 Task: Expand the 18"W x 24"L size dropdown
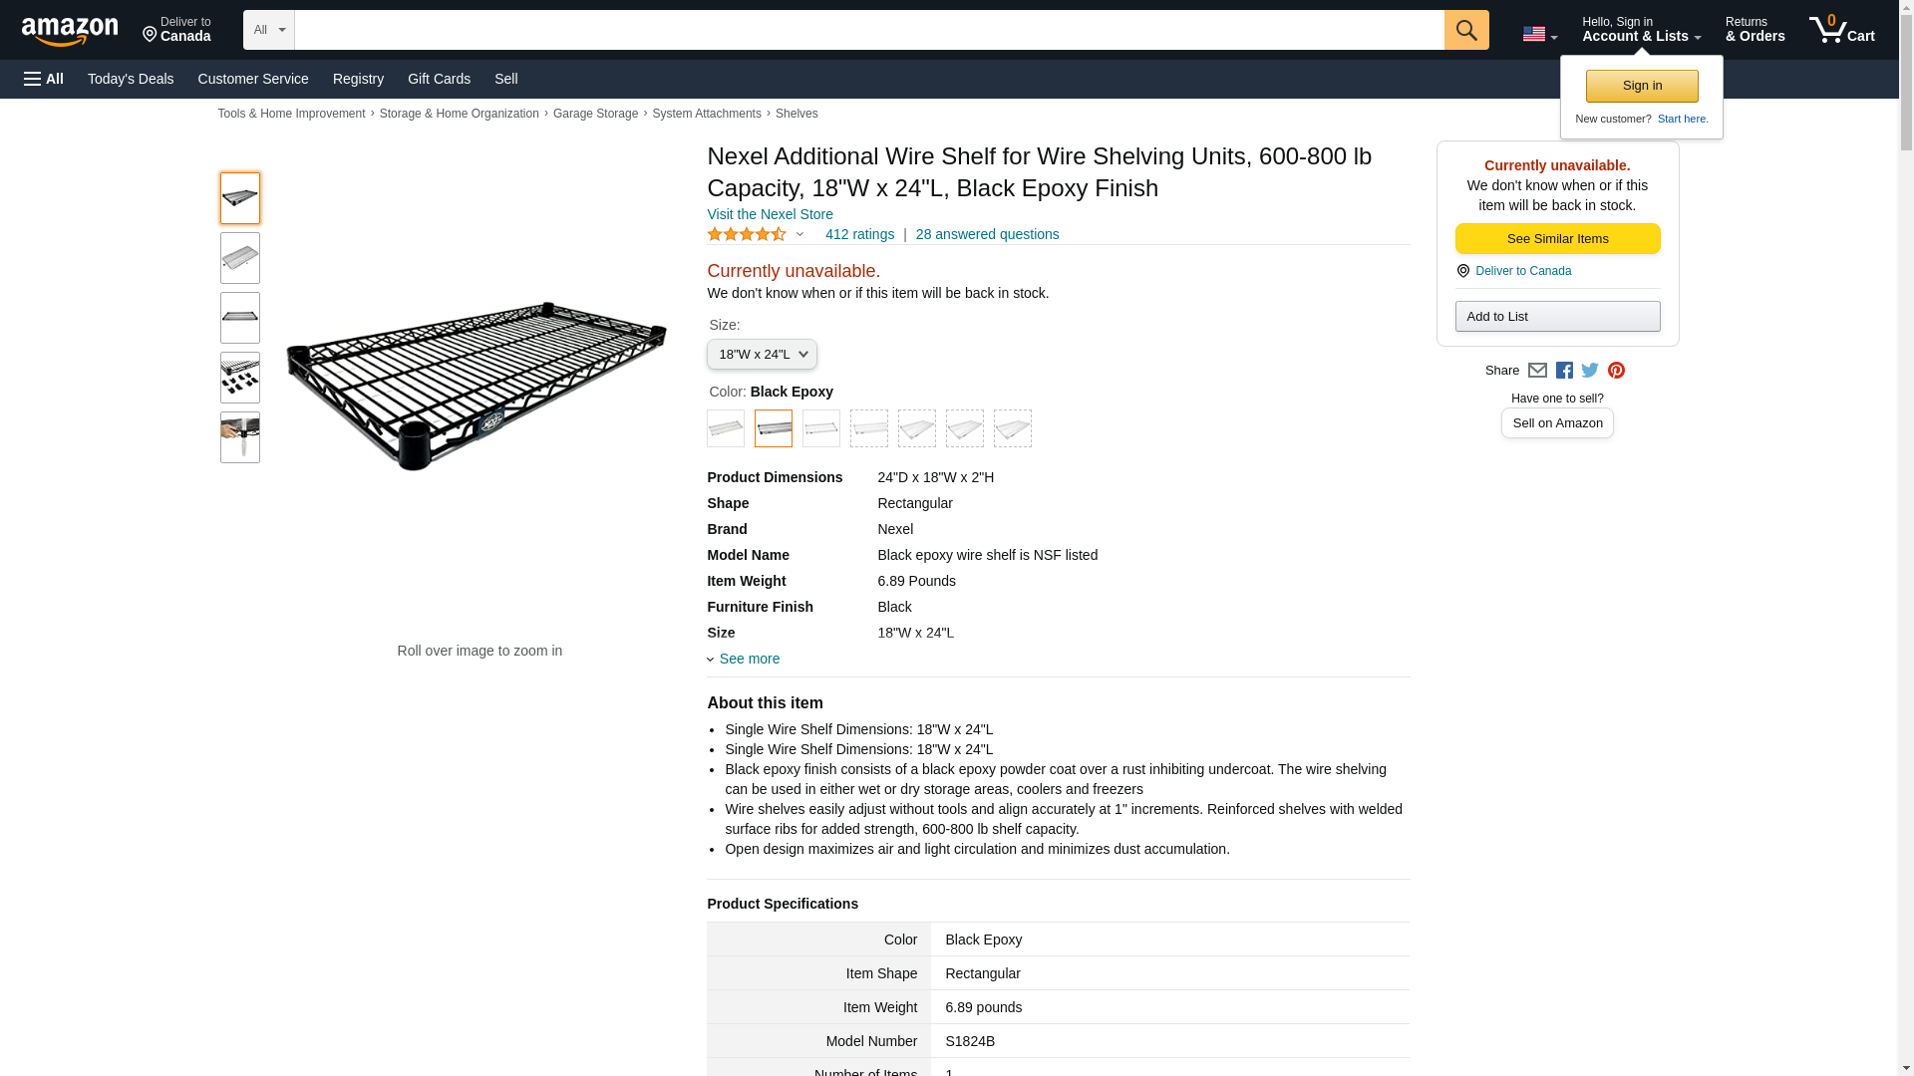click(762, 355)
